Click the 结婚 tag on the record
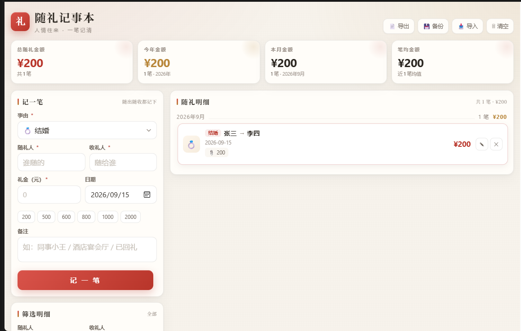The height and width of the screenshot is (331, 521). tap(213, 133)
